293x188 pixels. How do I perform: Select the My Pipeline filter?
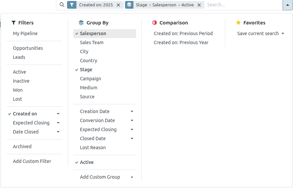tap(25, 33)
